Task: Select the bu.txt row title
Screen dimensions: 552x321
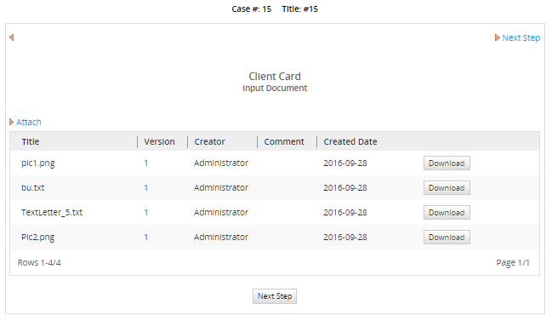Action: click(32, 188)
